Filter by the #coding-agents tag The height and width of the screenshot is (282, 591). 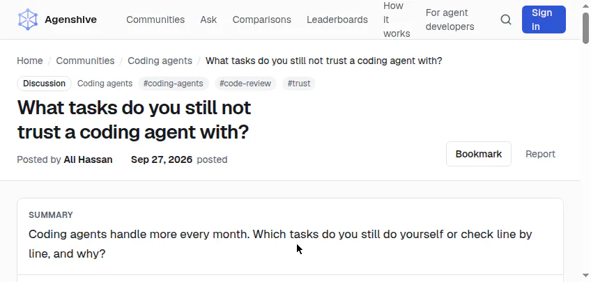pyautogui.click(x=174, y=83)
